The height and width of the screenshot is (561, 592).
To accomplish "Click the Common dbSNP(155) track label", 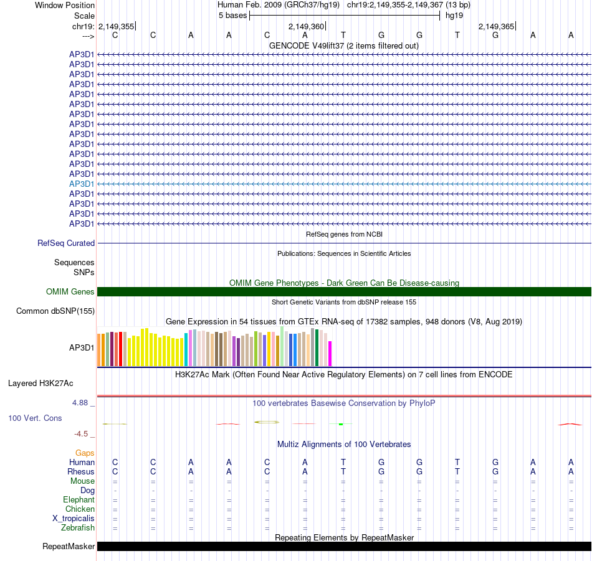I will point(55,311).
